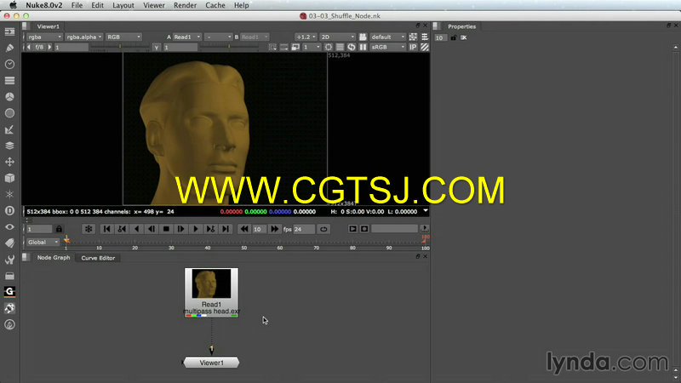This screenshot has height=383, width=681.
Task: Open the 3D nodes cube icon
Action: click(x=9, y=178)
